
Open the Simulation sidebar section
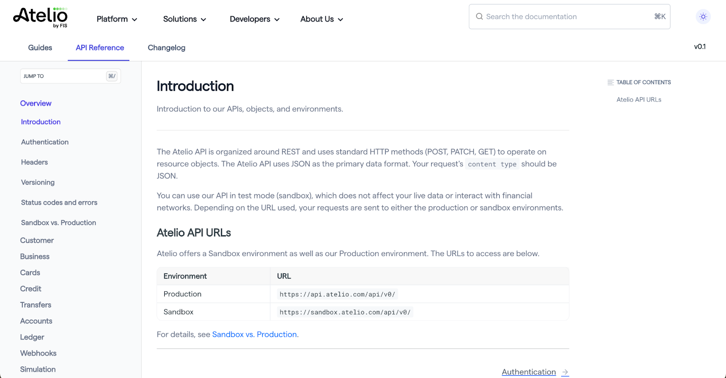[38, 369]
